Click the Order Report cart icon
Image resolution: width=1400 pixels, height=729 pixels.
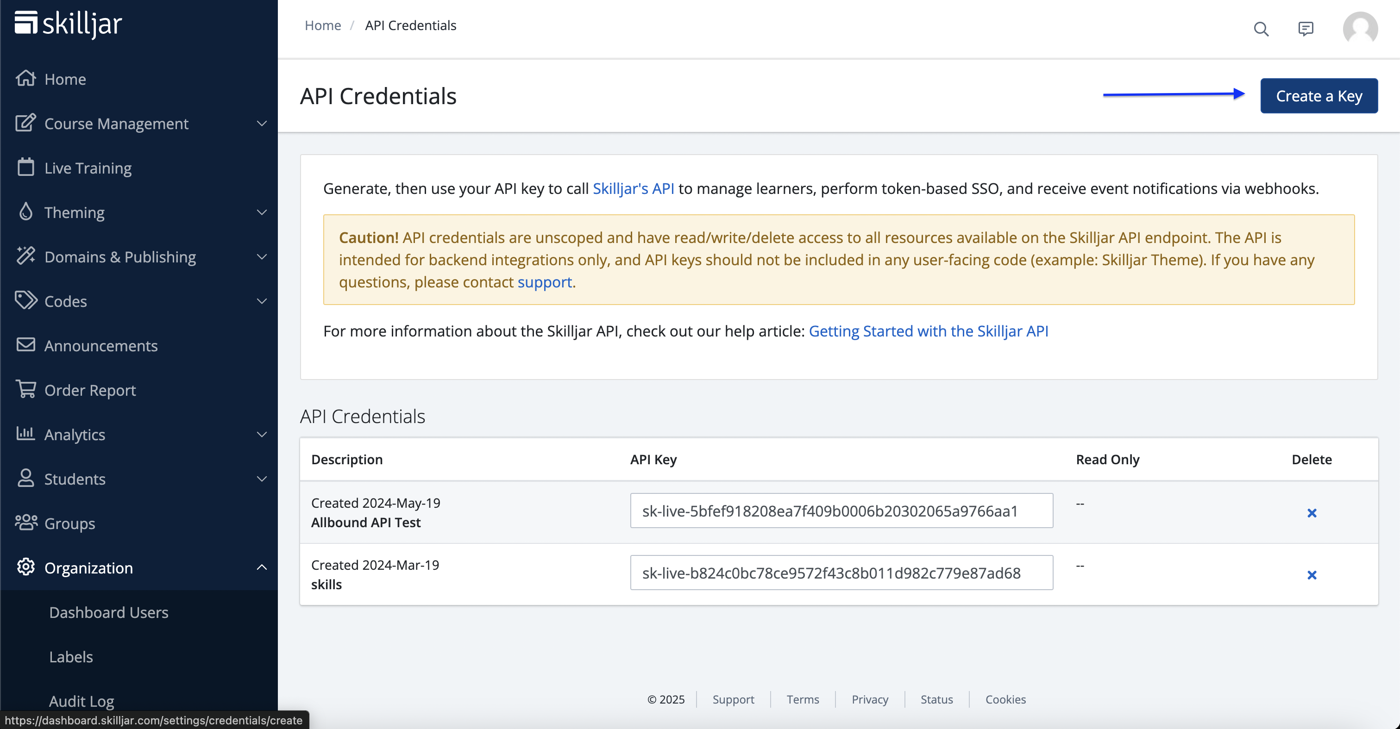tap(25, 389)
